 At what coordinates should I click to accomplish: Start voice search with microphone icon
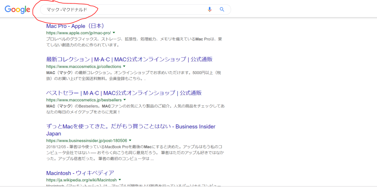click(x=210, y=9)
